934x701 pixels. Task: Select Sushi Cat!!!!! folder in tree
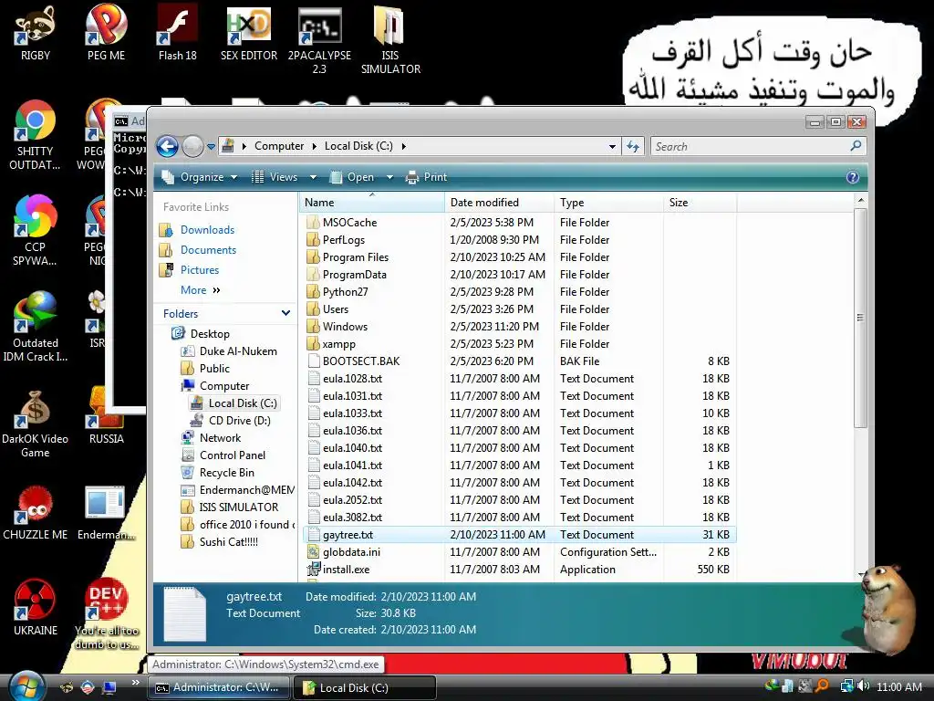pos(229,542)
